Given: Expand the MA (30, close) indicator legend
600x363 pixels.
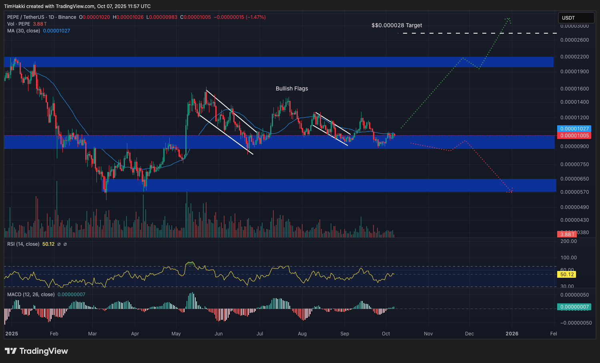Looking at the screenshot, I should [x=24, y=31].
